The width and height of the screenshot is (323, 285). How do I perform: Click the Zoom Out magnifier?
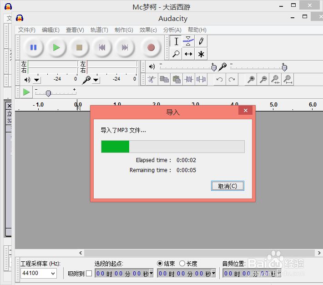tap(263, 79)
